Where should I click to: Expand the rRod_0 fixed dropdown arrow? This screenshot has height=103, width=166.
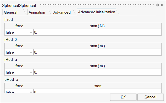click(x=31, y=52)
